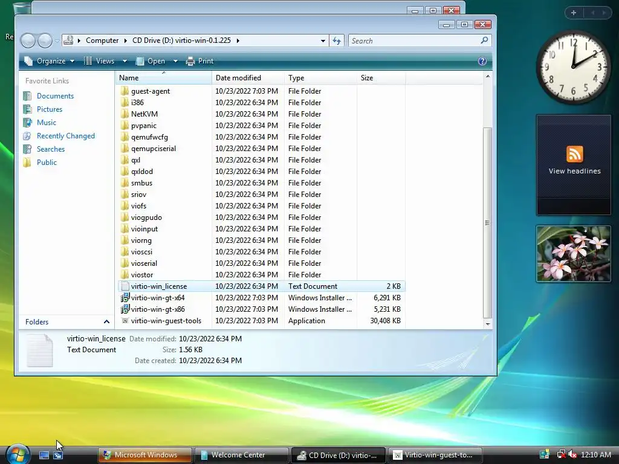The width and height of the screenshot is (619, 464).
Task: Expand the Folders pane chevron
Action: point(106,322)
